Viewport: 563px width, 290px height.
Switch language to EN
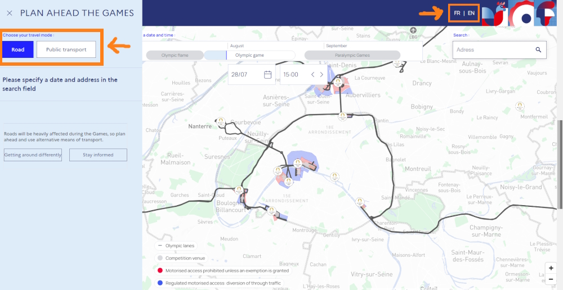coord(471,13)
